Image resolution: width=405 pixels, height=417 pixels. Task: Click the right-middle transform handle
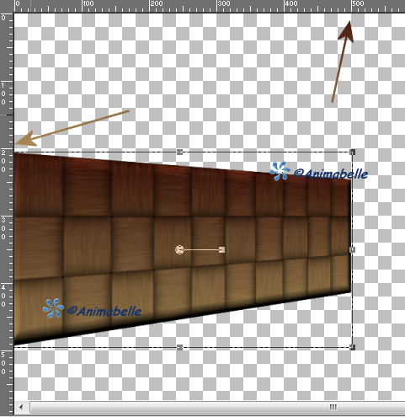click(x=353, y=249)
